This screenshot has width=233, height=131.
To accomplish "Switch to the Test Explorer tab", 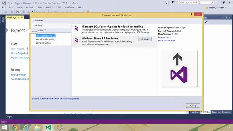I will (194, 112).
